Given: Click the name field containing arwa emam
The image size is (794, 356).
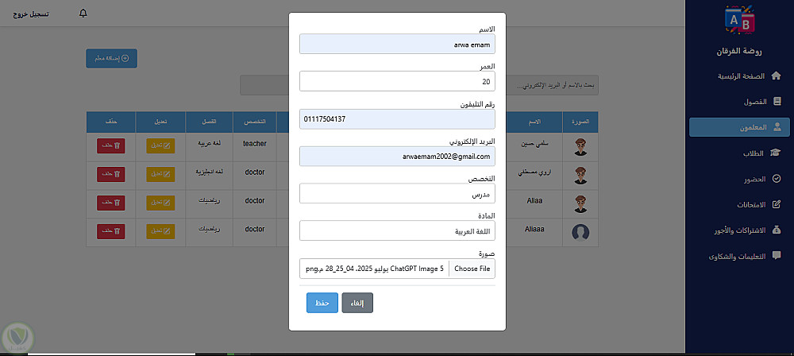Looking at the screenshot, I should [x=397, y=44].
